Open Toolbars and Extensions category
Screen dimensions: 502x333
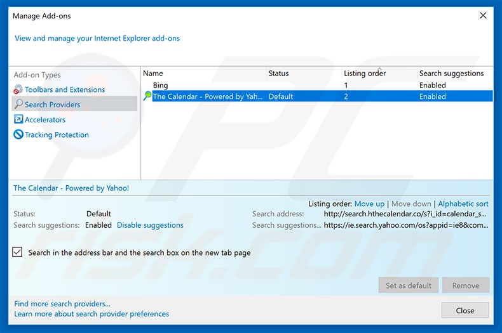(x=65, y=89)
